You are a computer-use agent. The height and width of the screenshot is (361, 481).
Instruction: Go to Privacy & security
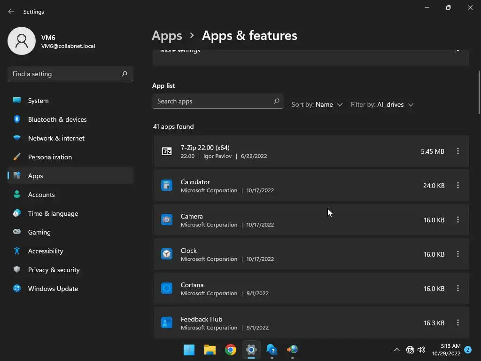click(70, 270)
